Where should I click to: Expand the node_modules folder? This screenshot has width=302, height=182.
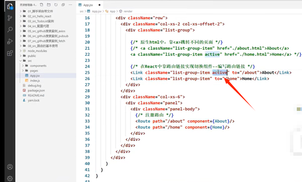37,51
